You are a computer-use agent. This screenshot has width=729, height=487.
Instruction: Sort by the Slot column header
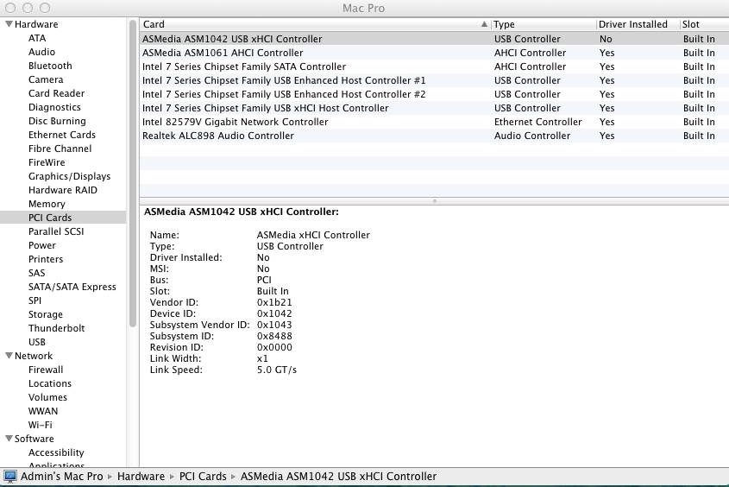(704, 24)
